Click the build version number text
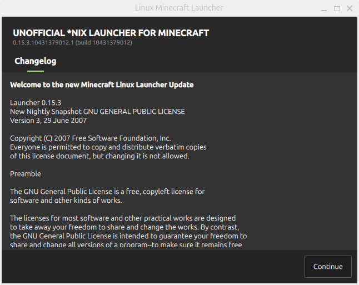Image resolution: width=359 pixels, height=285 pixels. point(72,43)
